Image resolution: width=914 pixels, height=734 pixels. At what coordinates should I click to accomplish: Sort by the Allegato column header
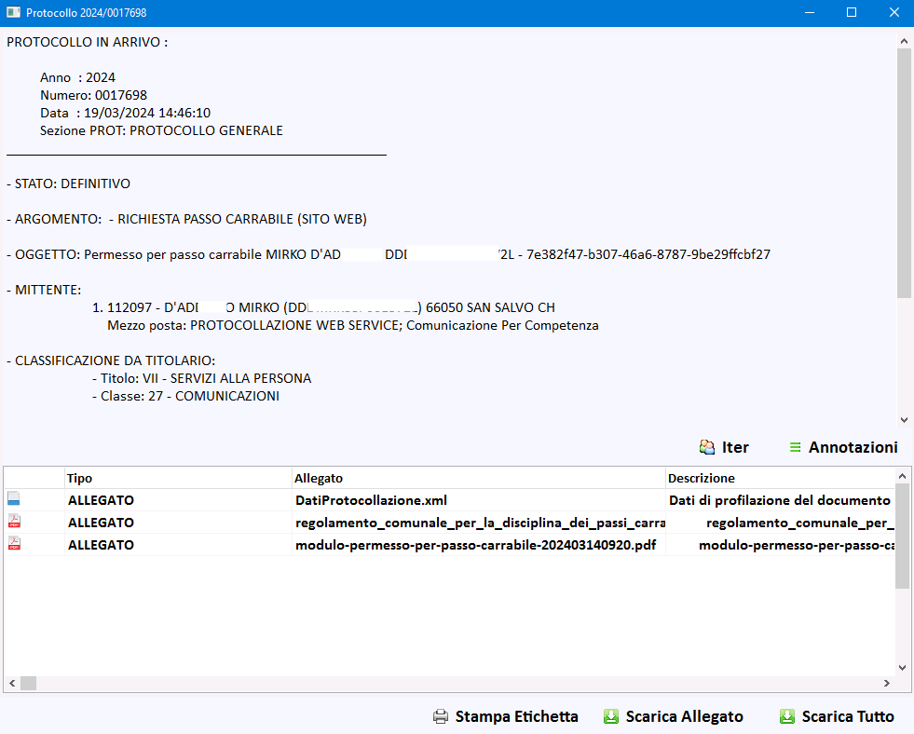(x=477, y=478)
